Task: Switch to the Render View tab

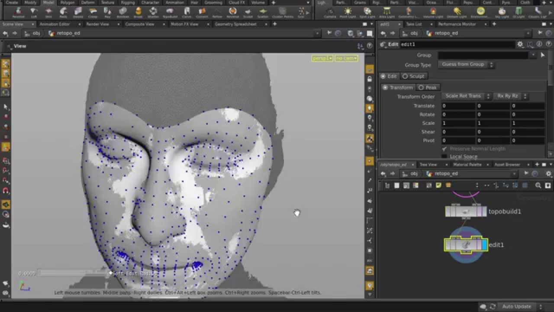Action: (x=98, y=24)
